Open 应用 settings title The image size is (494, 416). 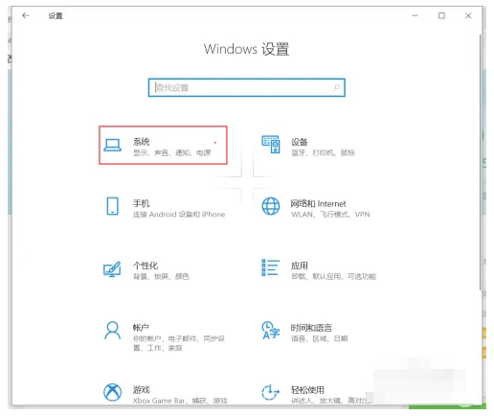coord(299,266)
